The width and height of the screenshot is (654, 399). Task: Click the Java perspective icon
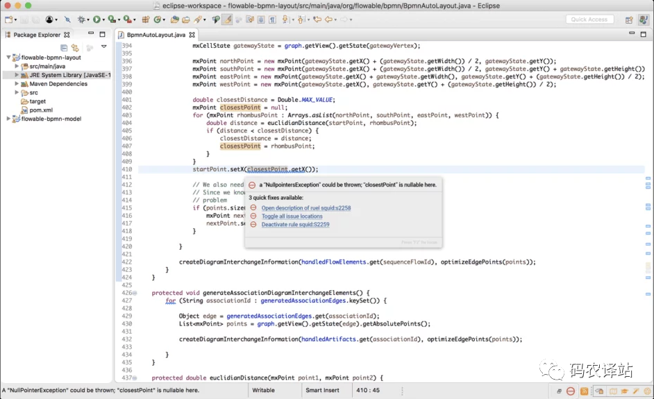[x=643, y=20]
